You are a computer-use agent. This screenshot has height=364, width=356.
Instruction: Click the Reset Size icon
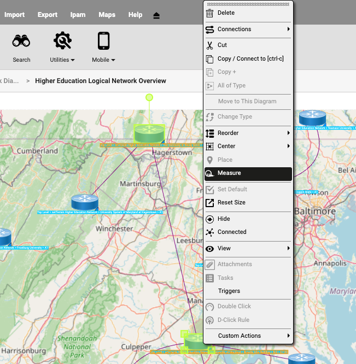click(209, 203)
